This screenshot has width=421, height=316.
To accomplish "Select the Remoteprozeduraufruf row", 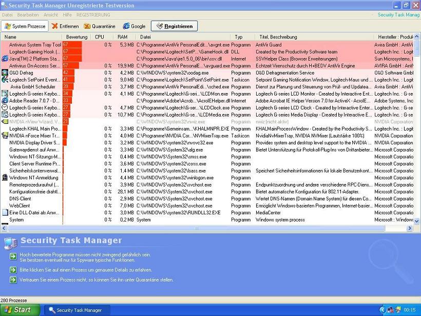I will (207, 184).
